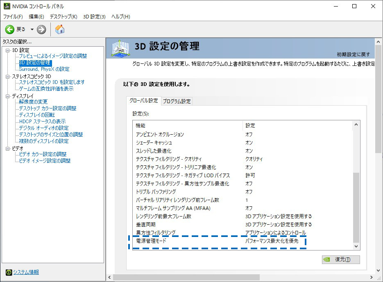The image size is (383, 282).
Task: Click main pane vertical scroll down arrow
Action: (378, 271)
